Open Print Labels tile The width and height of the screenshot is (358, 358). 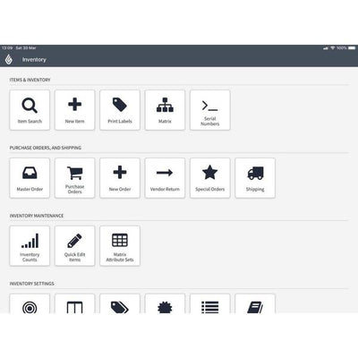(120, 110)
